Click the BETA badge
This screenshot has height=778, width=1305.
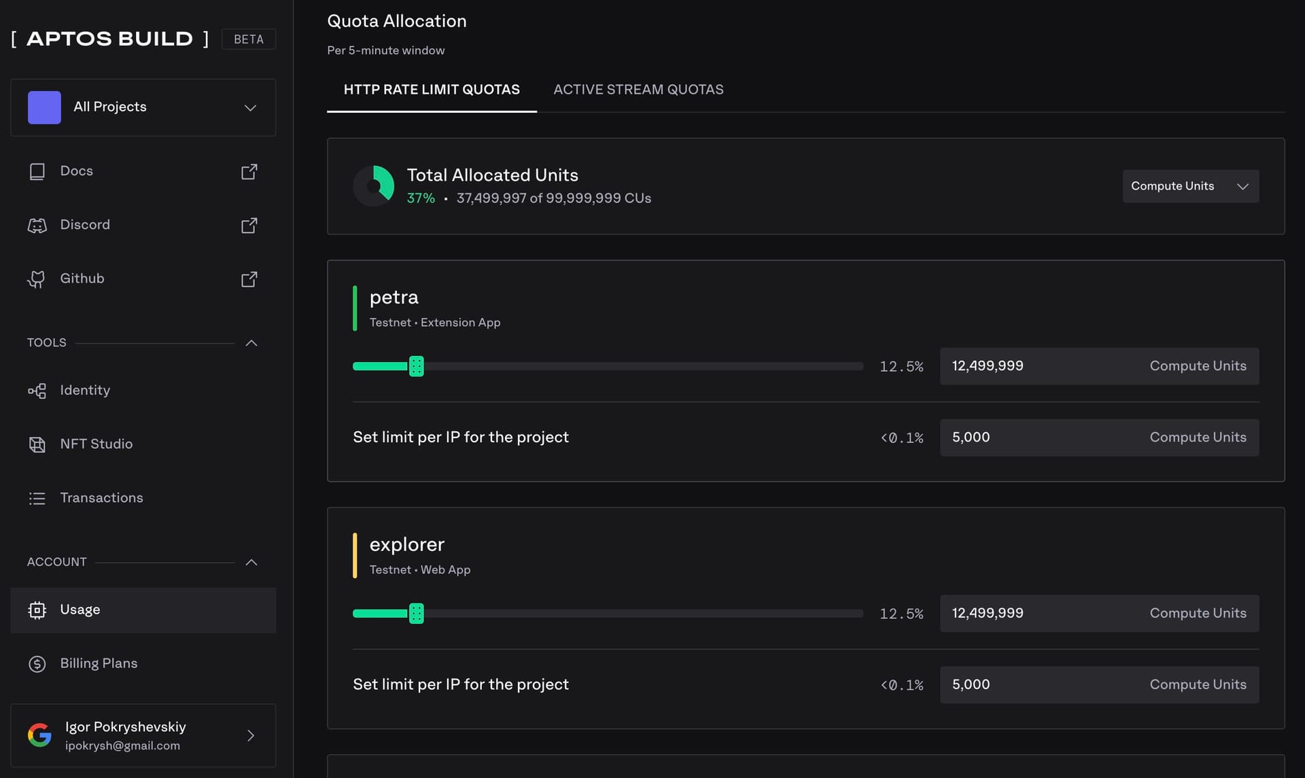click(249, 39)
